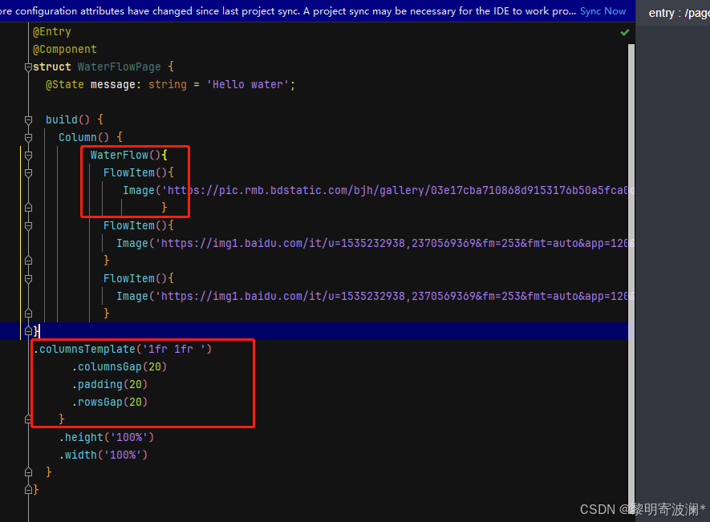Click the entry : /page previewer tab
The width and height of the screenshot is (710, 522).
coord(678,13)
